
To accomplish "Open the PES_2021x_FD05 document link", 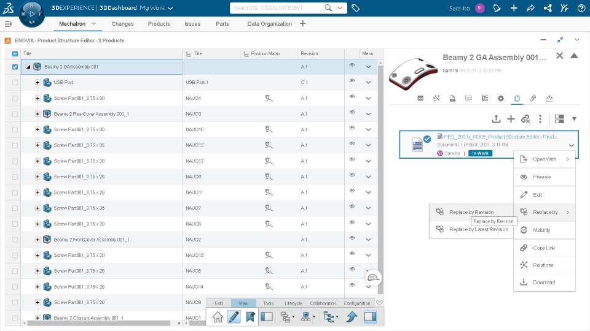I will [x=502, y=137].
